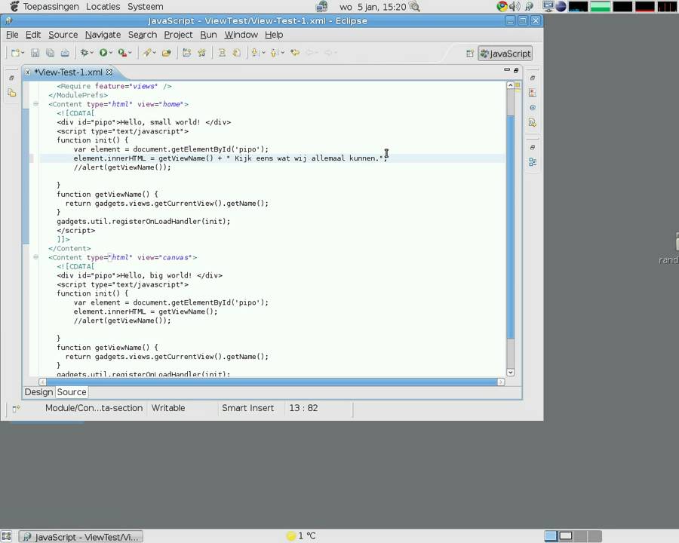The height and width of the screenshot is (543, 679).
Task: Click the External Tools run icon
Action: (122, 53)
